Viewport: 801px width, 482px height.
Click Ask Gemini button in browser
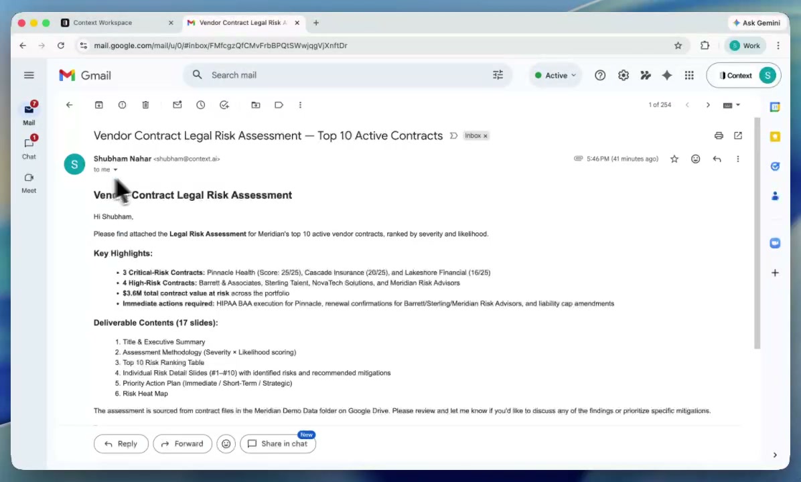tap(757, 23)
